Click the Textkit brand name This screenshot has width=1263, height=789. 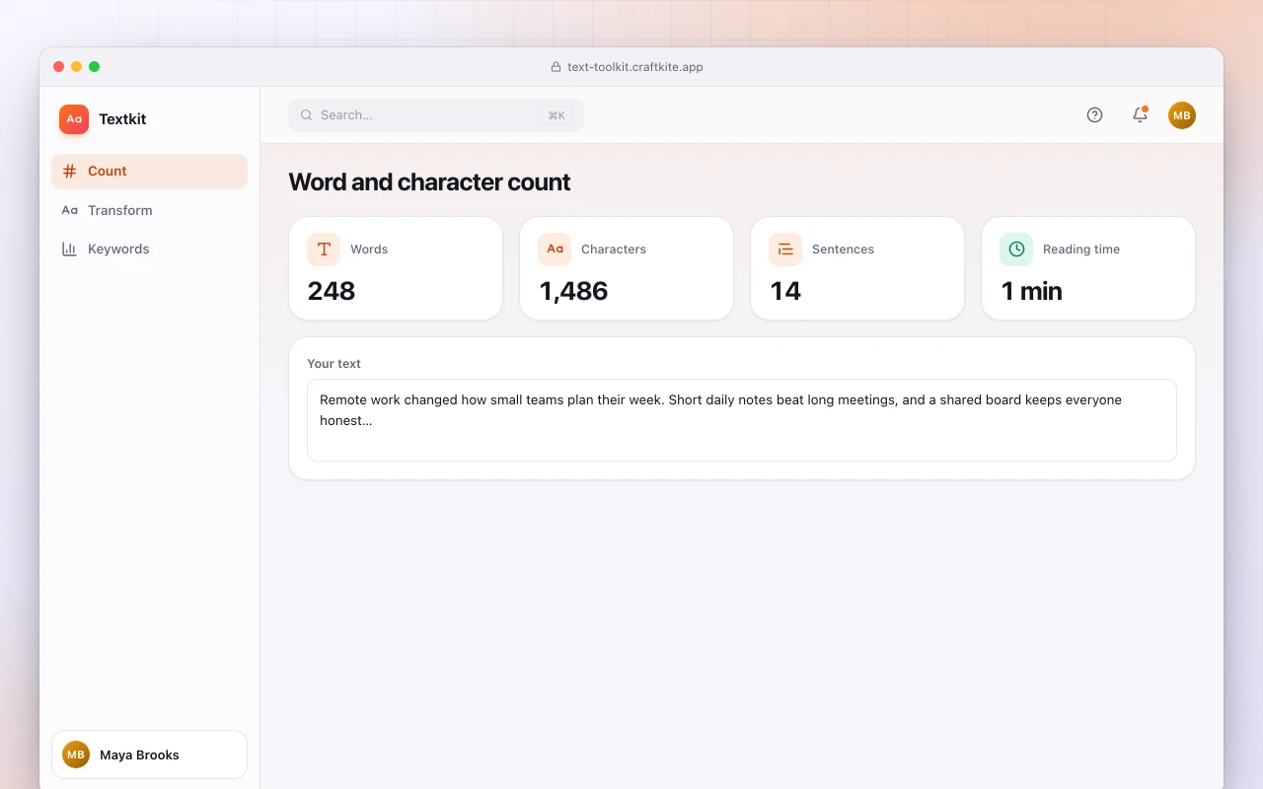coord(122,119)
